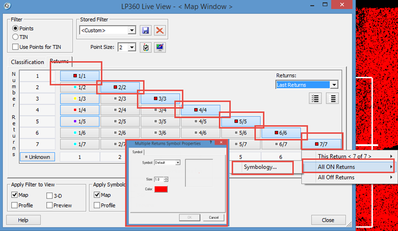Enable Use Points for TIN checkbox

click(15, 47)
